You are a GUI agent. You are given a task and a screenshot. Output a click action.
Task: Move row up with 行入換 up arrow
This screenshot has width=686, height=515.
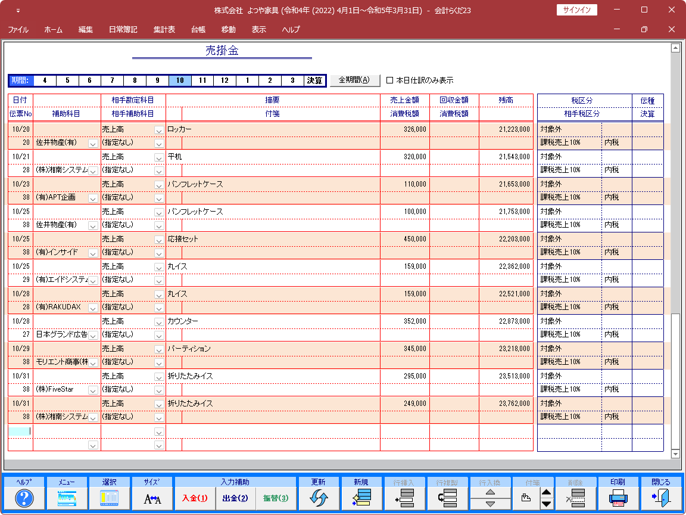(x=490, y=493)
